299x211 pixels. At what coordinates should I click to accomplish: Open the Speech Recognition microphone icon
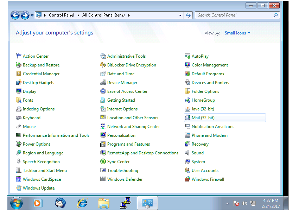click(x=19, y=161)
